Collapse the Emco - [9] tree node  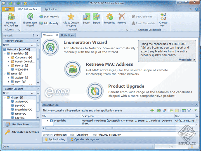[x=5, y=74]
